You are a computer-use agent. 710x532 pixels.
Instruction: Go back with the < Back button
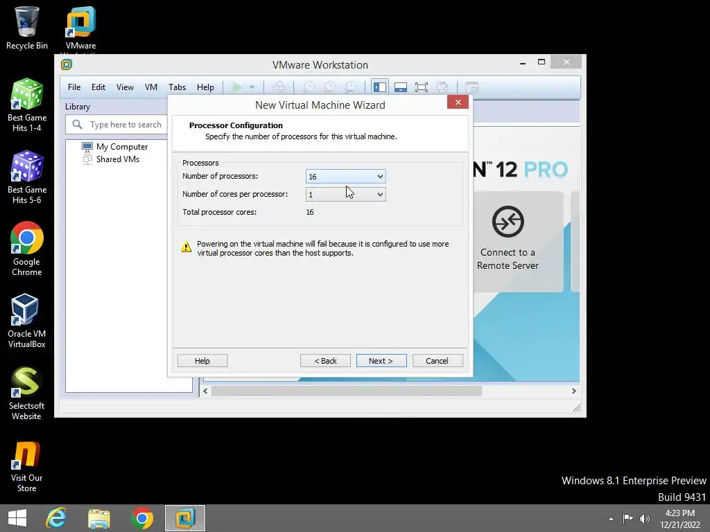pos(325,360)
